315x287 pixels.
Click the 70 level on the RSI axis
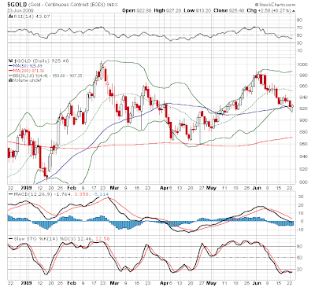pyautogui.click(x=300, y=28)
